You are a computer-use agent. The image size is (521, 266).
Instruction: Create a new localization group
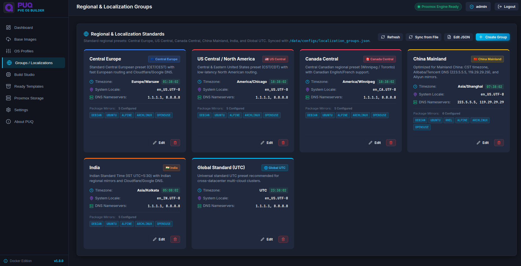[x=493, y=37]
